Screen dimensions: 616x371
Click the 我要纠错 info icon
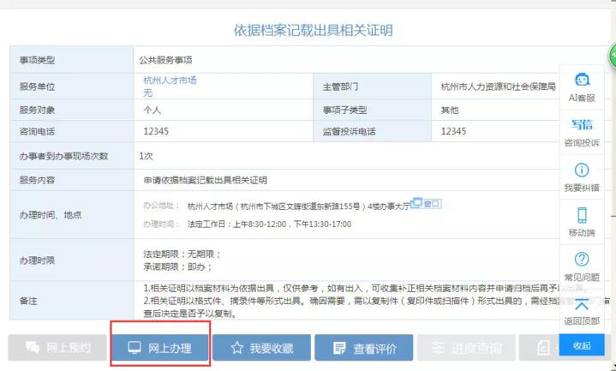click(x=582, y=171)
